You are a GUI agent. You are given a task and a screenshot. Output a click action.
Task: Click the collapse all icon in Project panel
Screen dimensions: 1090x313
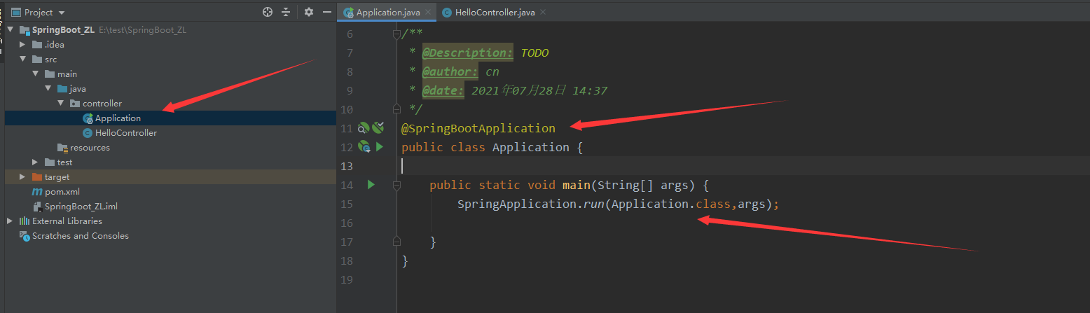[x=286, y=12]
